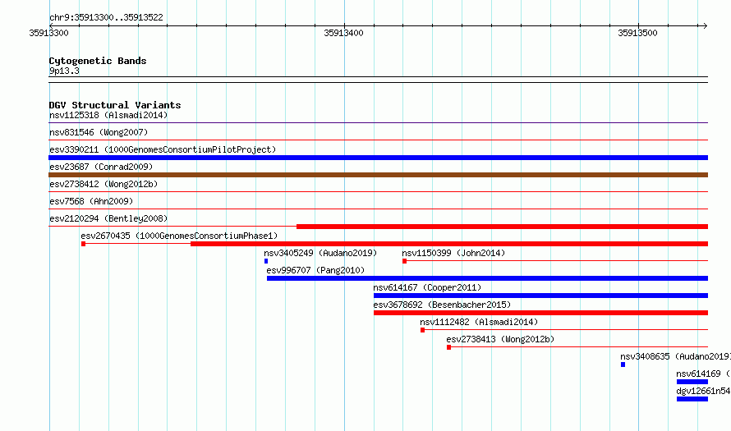Click the right arrow end of ruler
The height and width of the screenshot is (431, 731).
tap(705, 25)
